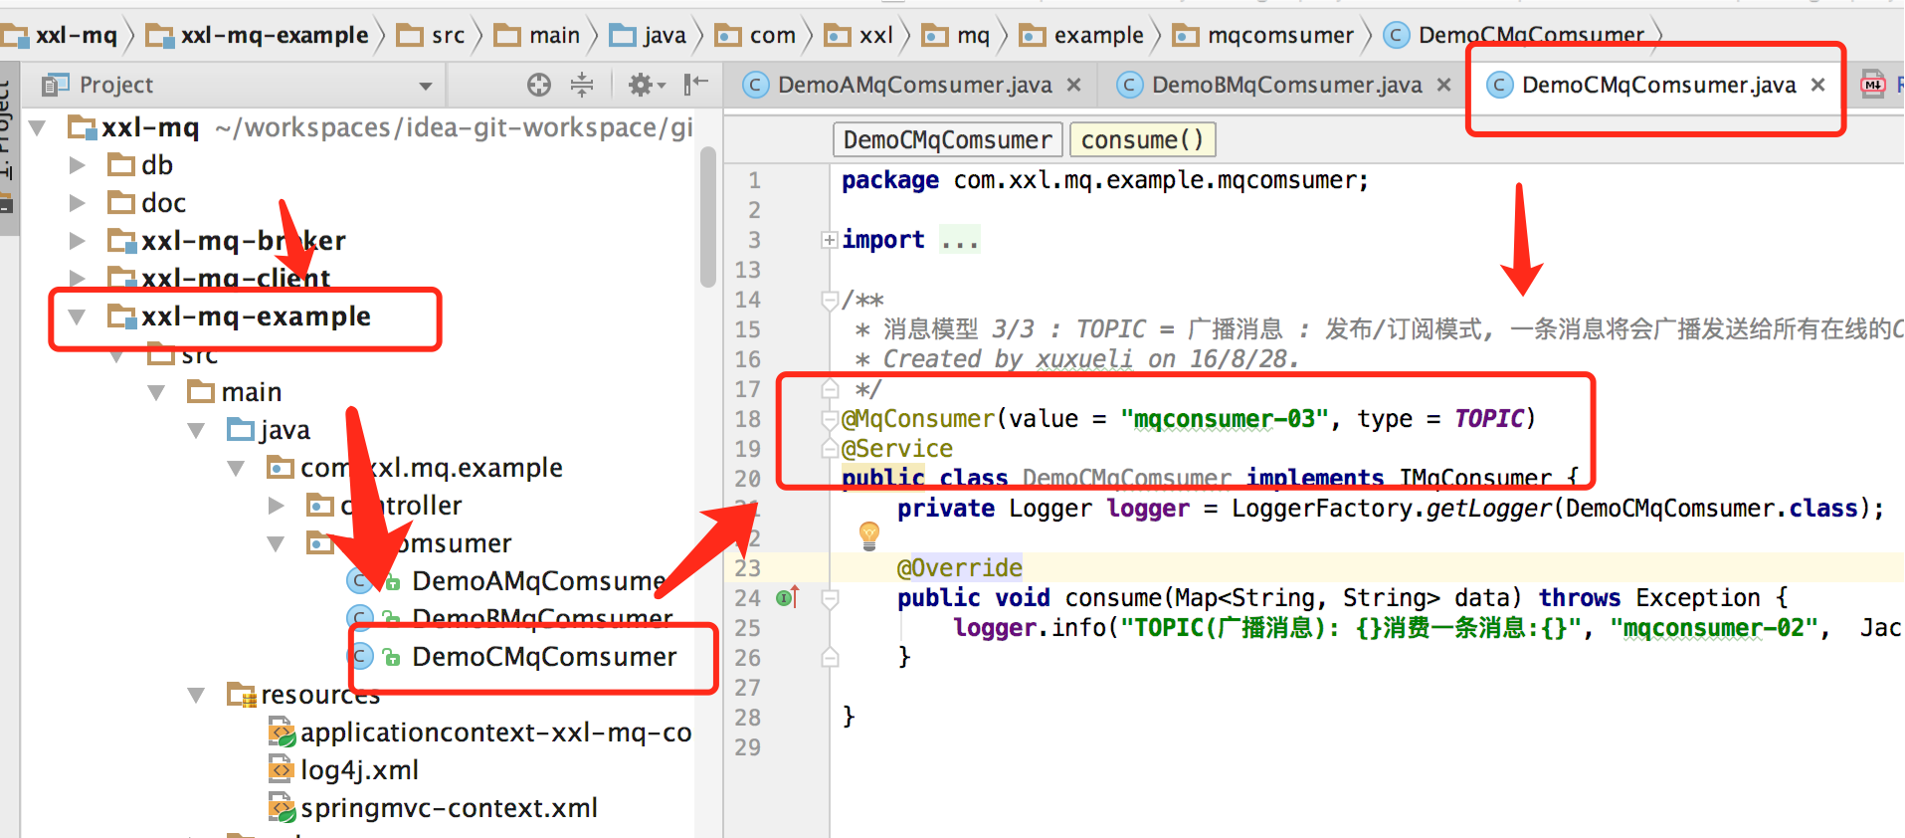Click the resources folder icon

[241, 695]
